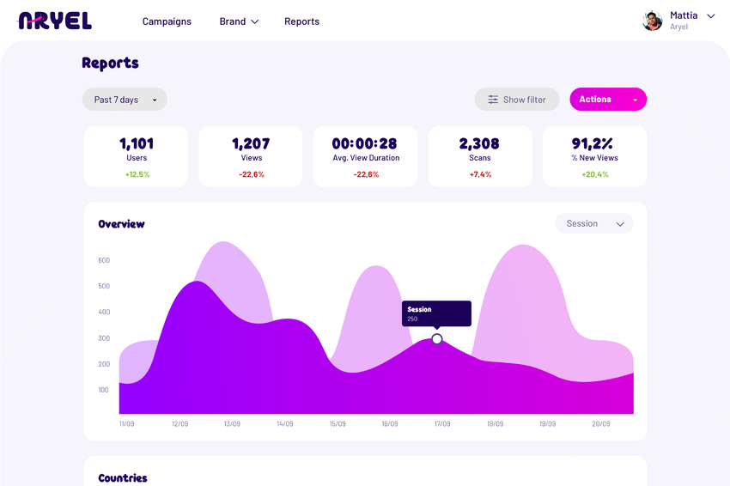This screenshot has height=486, width=730.
Task: Select the Users stat card
Action: coord(137,156)
